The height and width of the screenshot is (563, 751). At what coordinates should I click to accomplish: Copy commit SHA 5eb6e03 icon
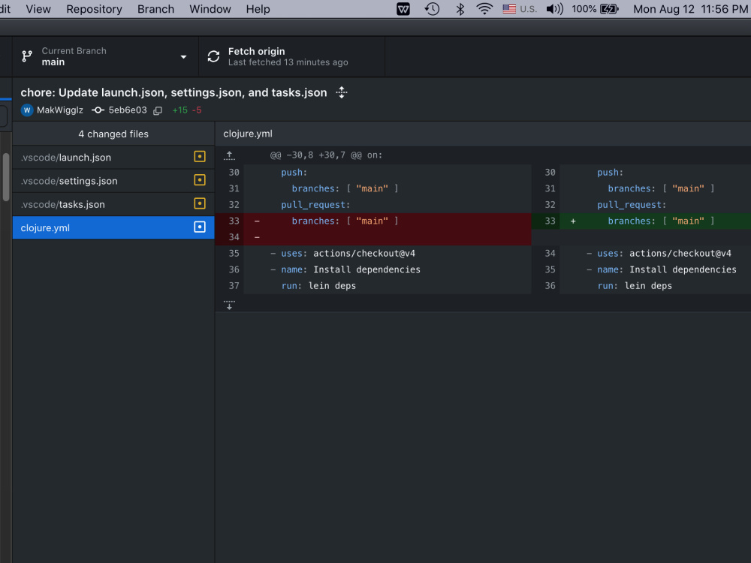[158, 110]
